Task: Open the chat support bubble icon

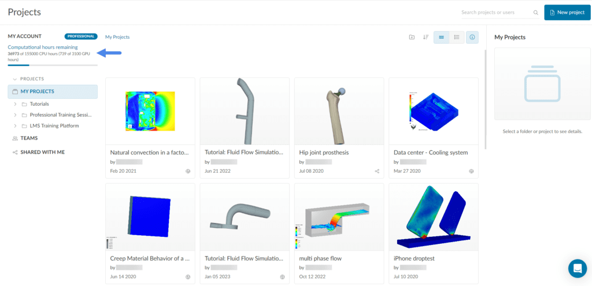Action: point(577,268)
